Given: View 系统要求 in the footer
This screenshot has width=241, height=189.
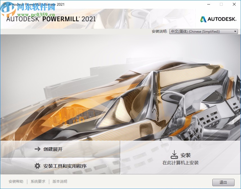Looking at the screenshot, I should point(37,182).
